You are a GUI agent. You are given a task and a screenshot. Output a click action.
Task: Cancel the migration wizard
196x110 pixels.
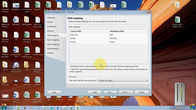[141, 92]
